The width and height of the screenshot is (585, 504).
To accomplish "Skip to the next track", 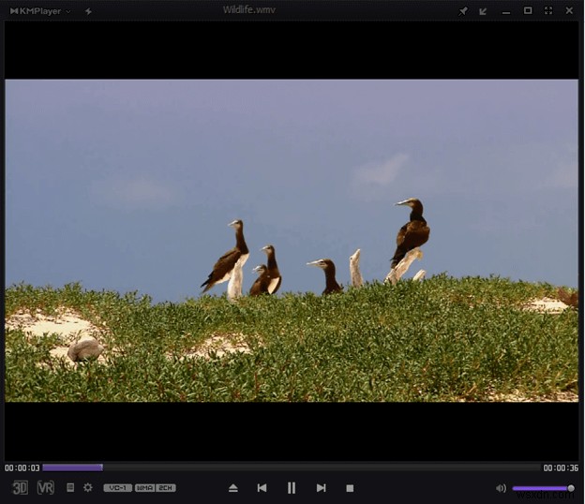I will tap(321, 488).
